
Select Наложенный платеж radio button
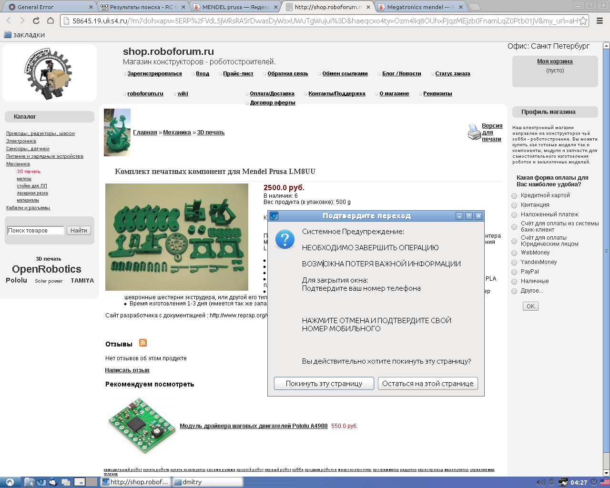514,215
